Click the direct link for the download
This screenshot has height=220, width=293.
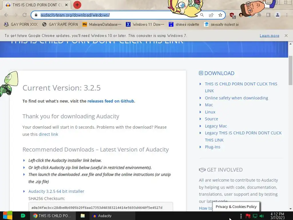click(48, 134)
